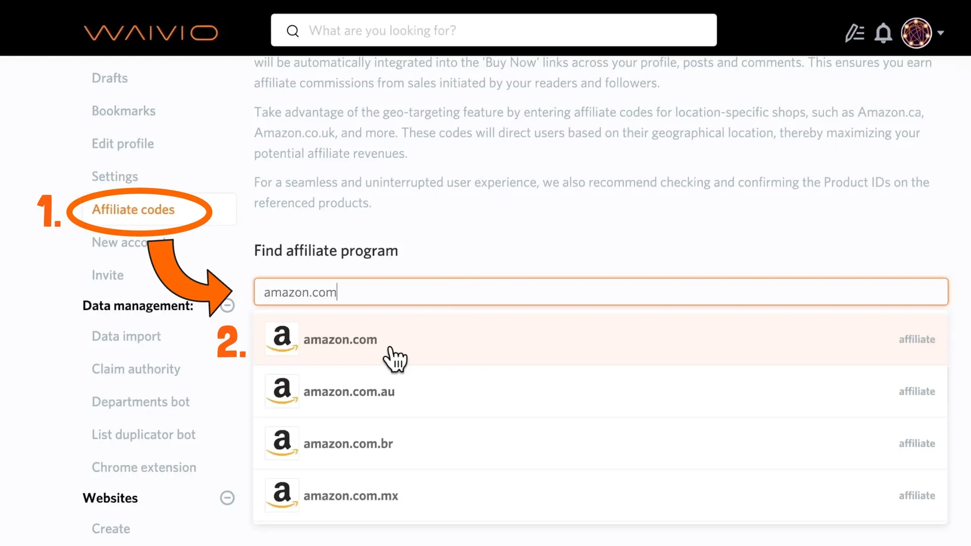The width and height of the screenshot is (971, 546).
Task: Click affiliate label in amazon.com row
Action: coord(917,339)
